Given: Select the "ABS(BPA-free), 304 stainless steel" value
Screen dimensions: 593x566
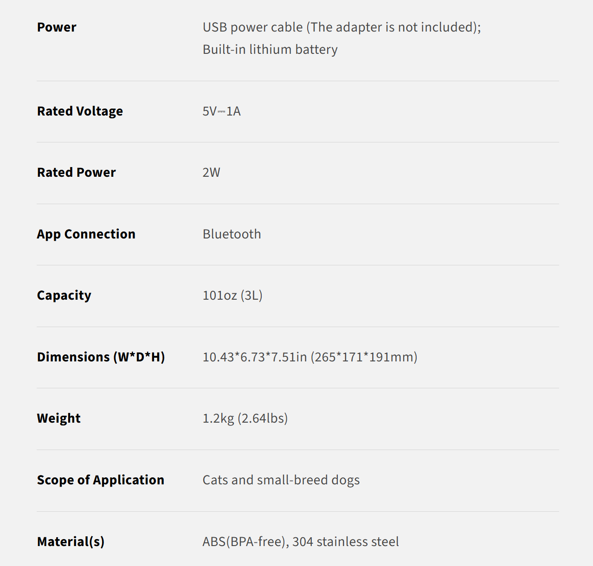Looking at the screenshot, I should (x=301, y=542).
